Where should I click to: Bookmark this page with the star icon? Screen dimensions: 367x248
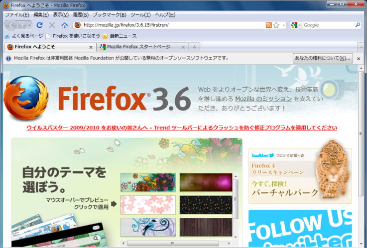276,25
